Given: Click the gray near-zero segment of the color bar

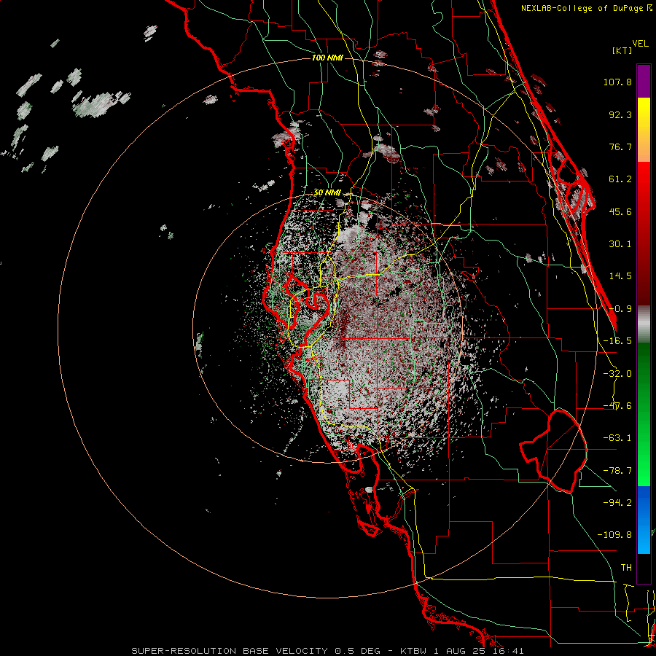Looking at the screenshot, I should (x=644, y=324).
